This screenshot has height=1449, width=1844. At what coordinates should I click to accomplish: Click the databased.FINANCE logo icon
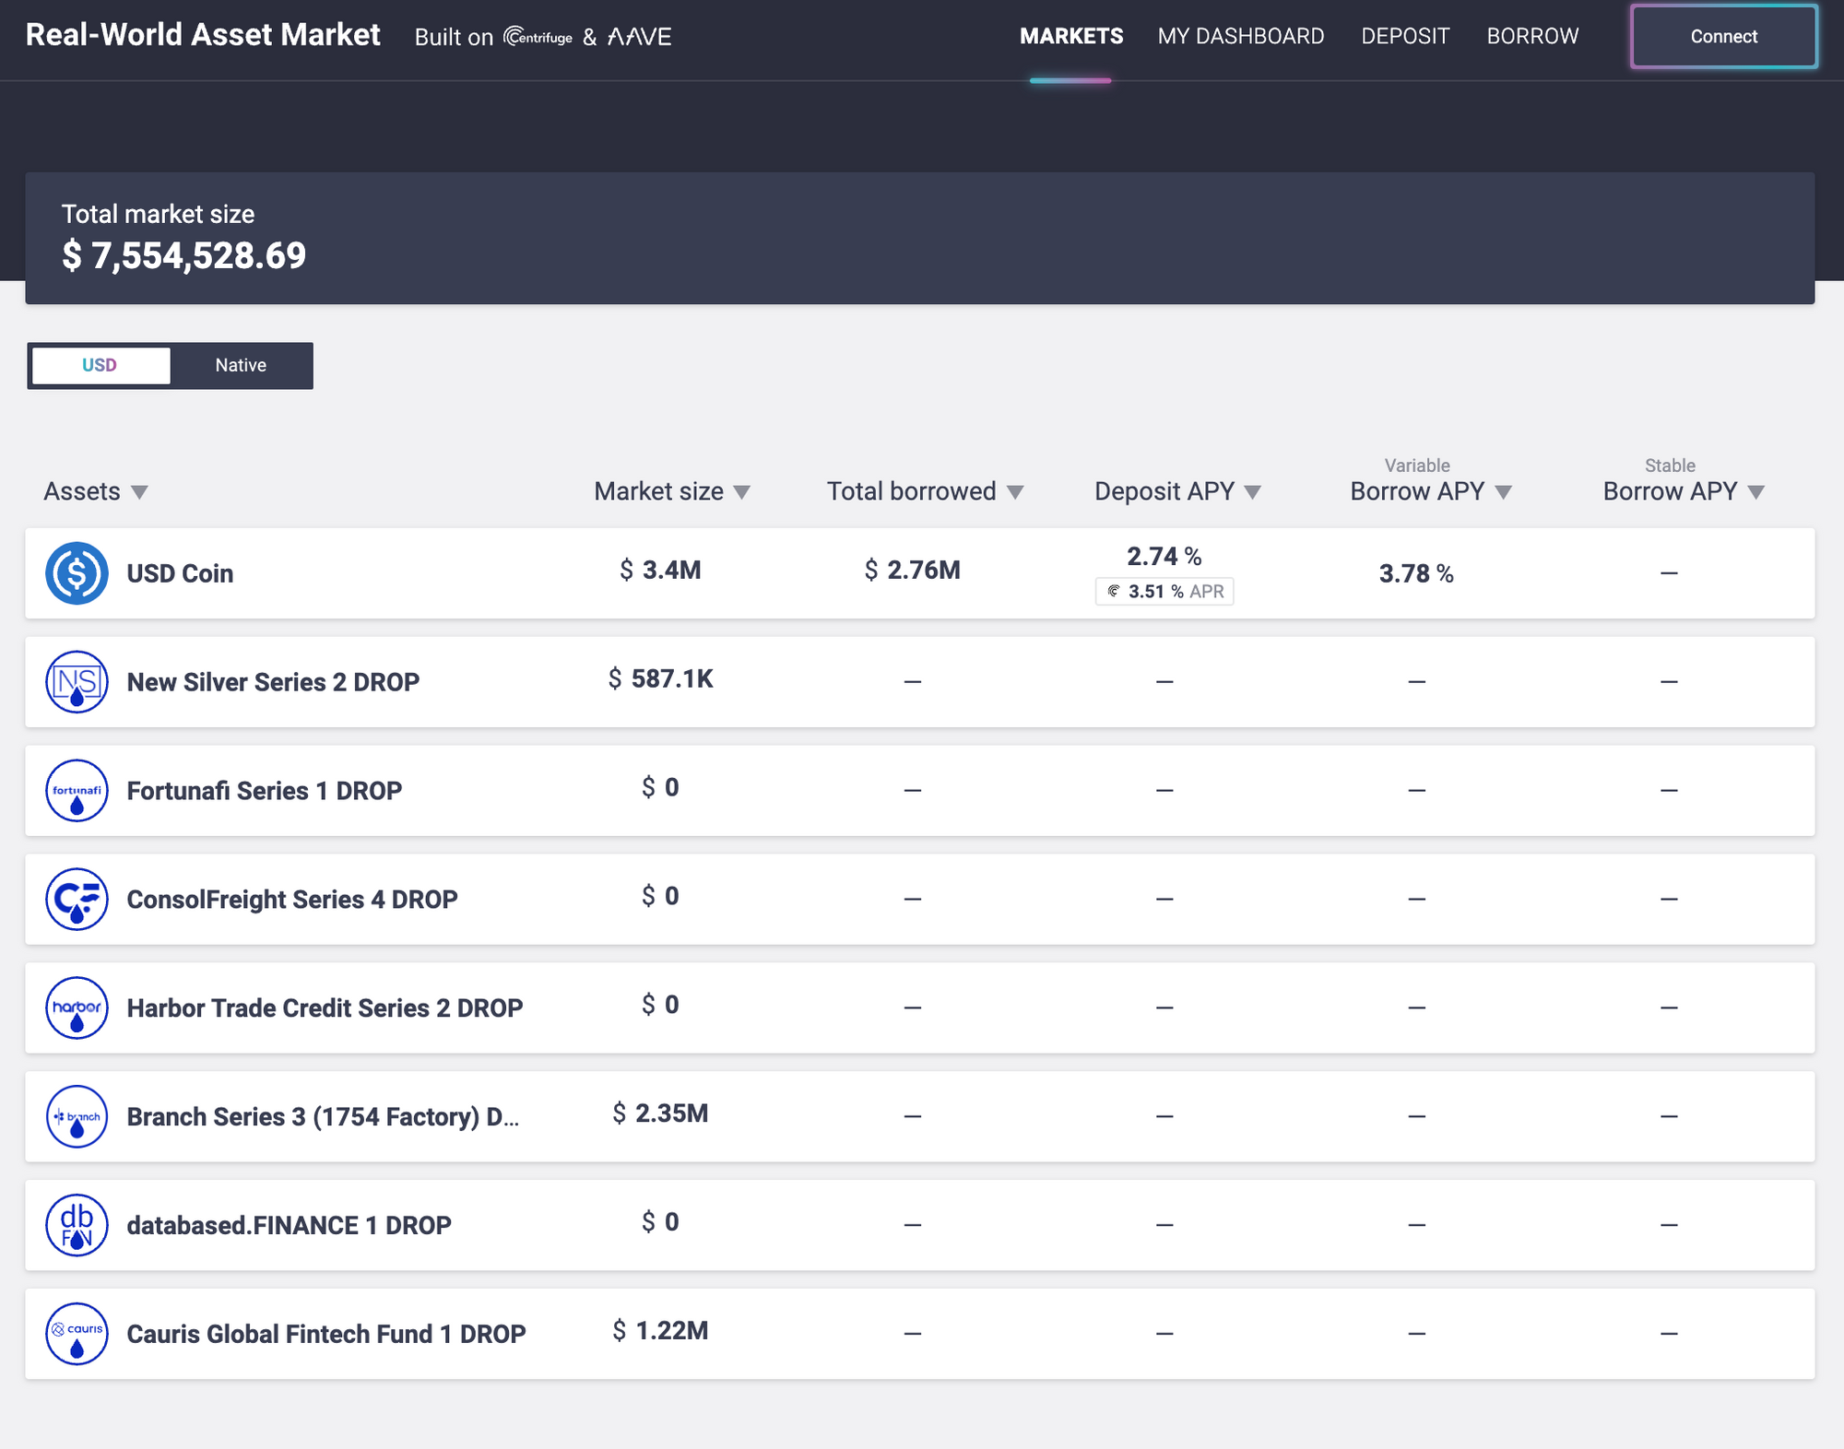[77, 1226]
